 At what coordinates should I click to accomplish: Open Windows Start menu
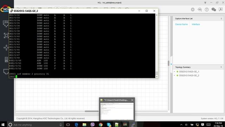(3, 125)
